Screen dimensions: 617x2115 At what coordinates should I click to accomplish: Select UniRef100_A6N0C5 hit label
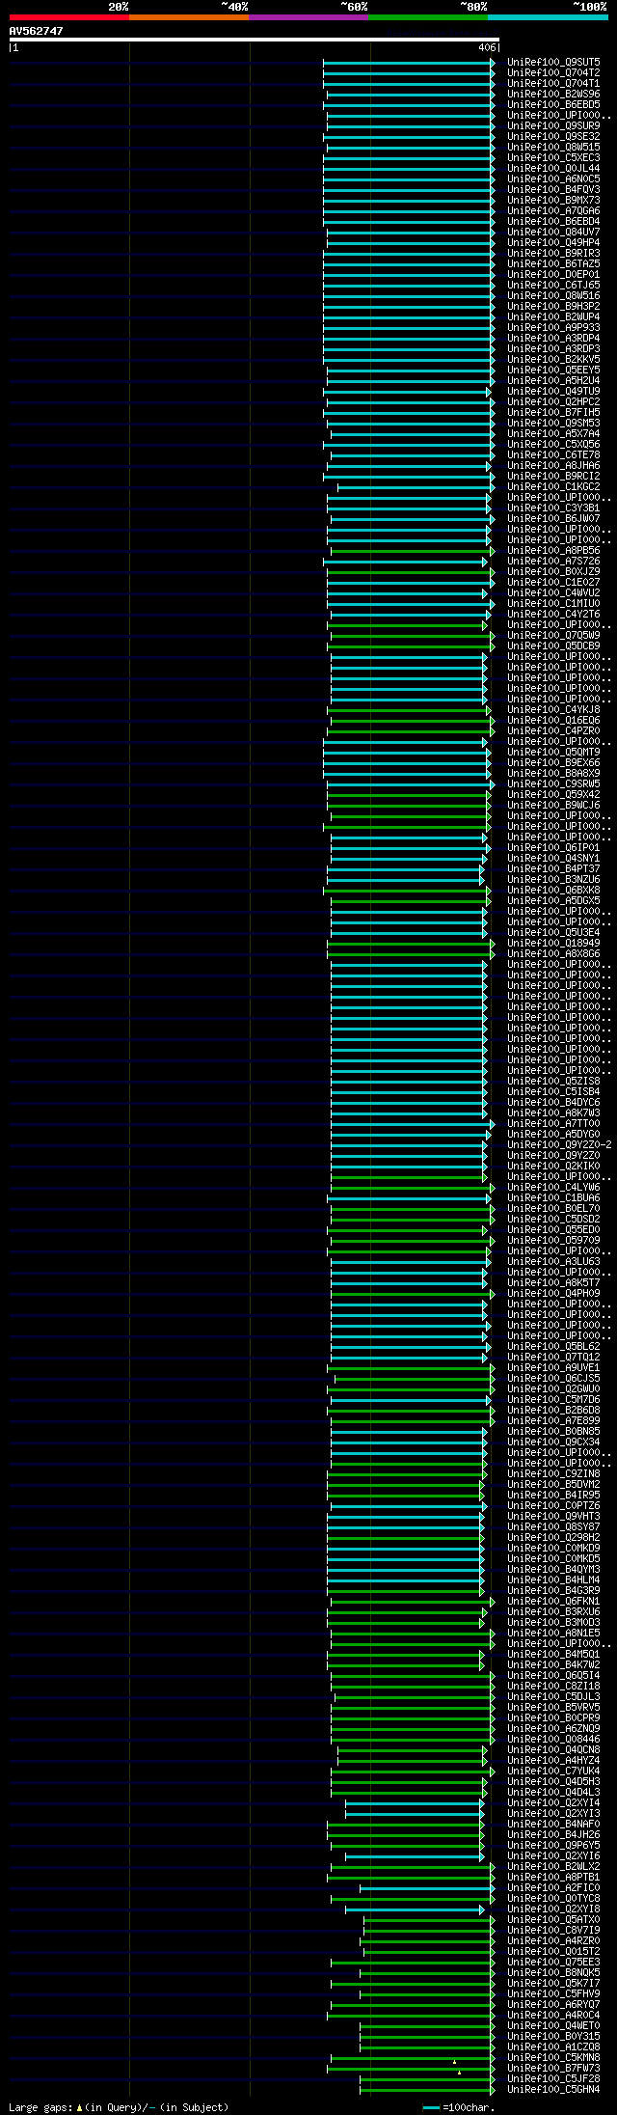(x=553, y=179)
